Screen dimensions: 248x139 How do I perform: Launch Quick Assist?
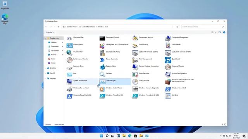click(x=173, y=60)
